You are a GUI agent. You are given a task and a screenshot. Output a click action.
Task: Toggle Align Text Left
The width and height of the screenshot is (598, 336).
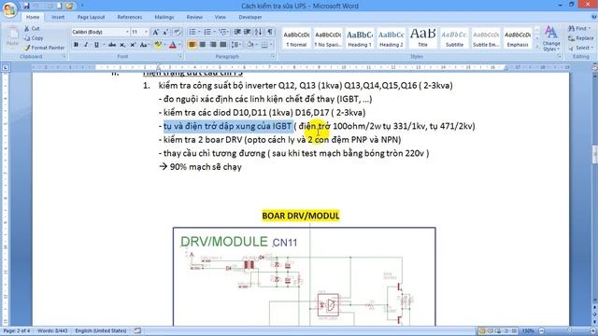point(192,45)
